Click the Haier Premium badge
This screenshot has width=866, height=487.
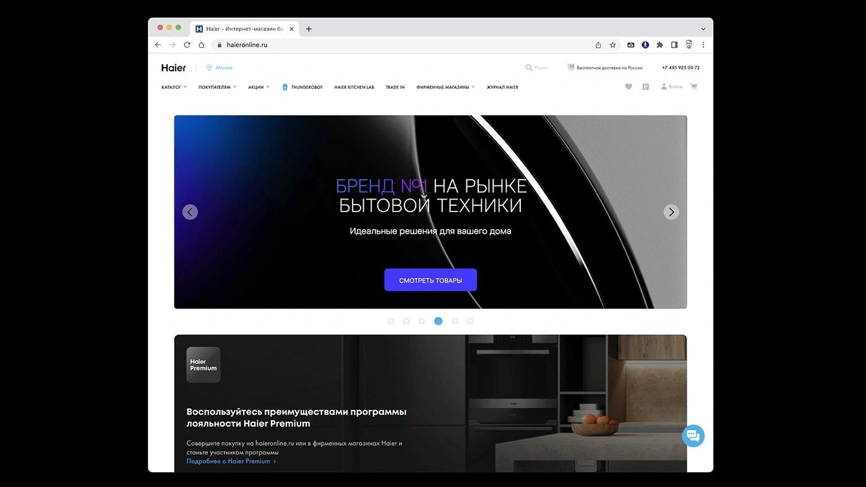204,365
